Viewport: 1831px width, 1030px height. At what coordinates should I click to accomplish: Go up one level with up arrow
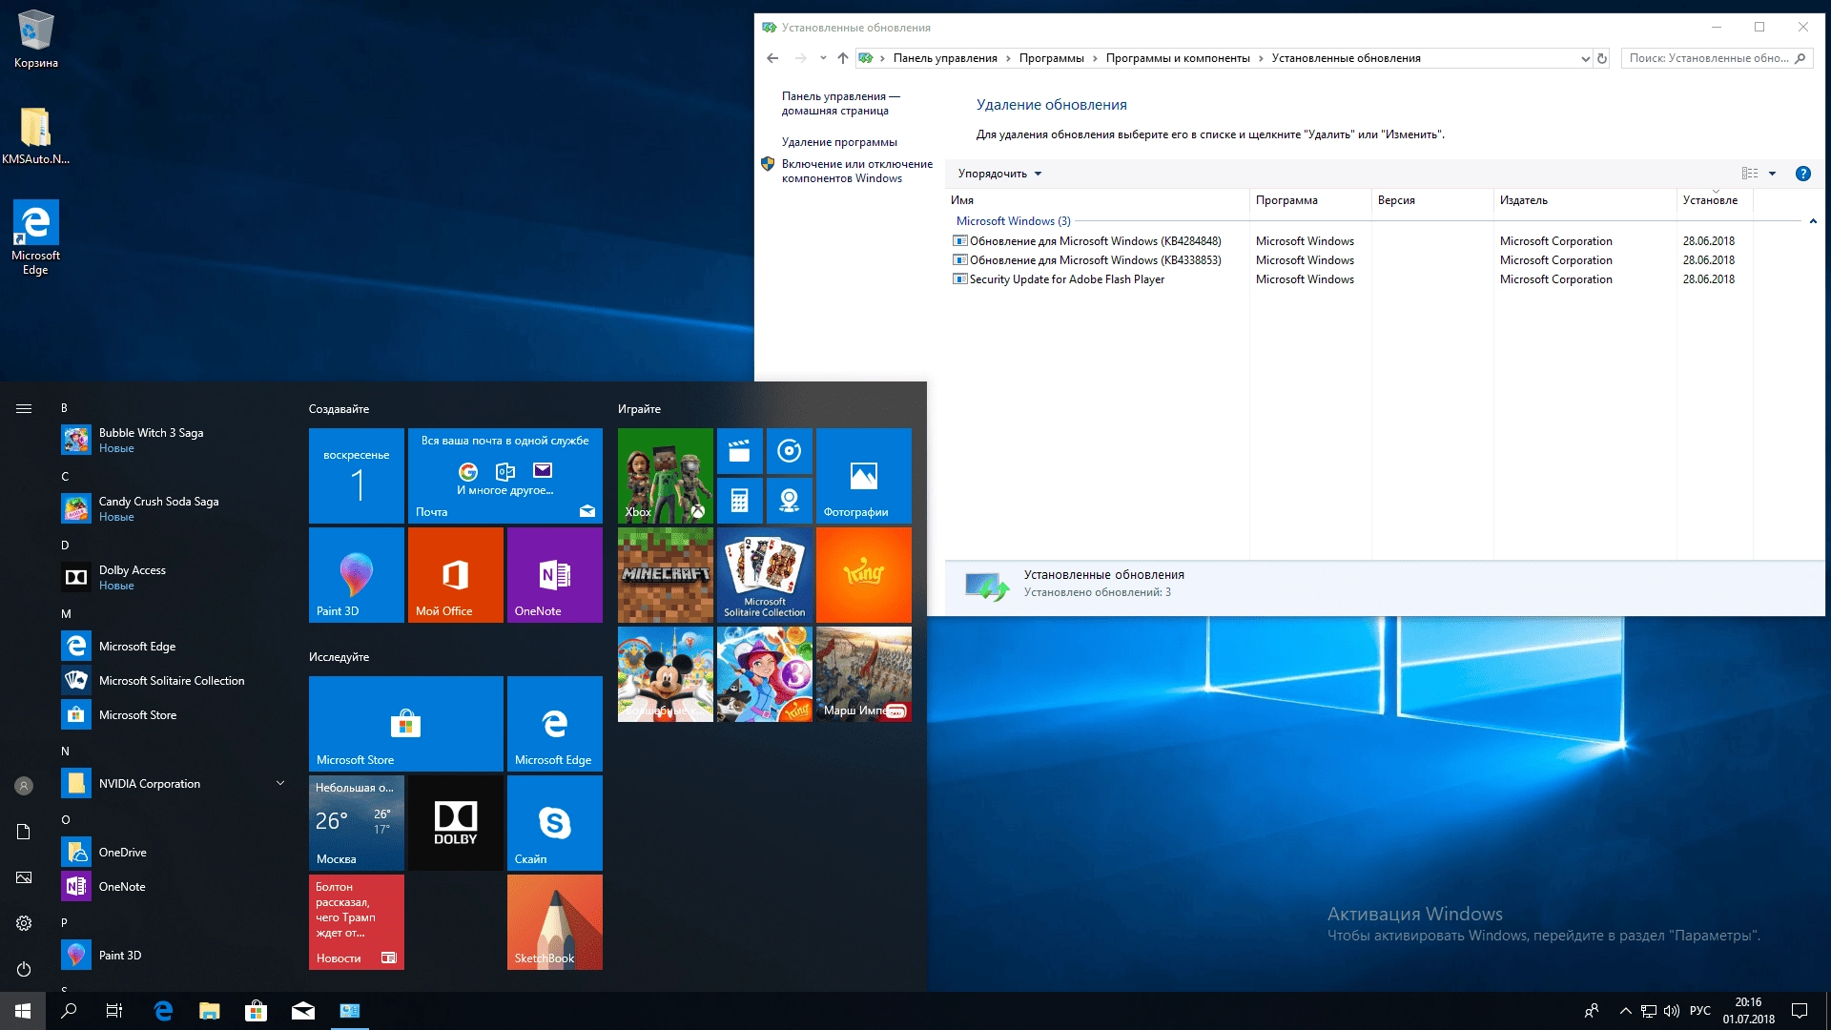843,58
